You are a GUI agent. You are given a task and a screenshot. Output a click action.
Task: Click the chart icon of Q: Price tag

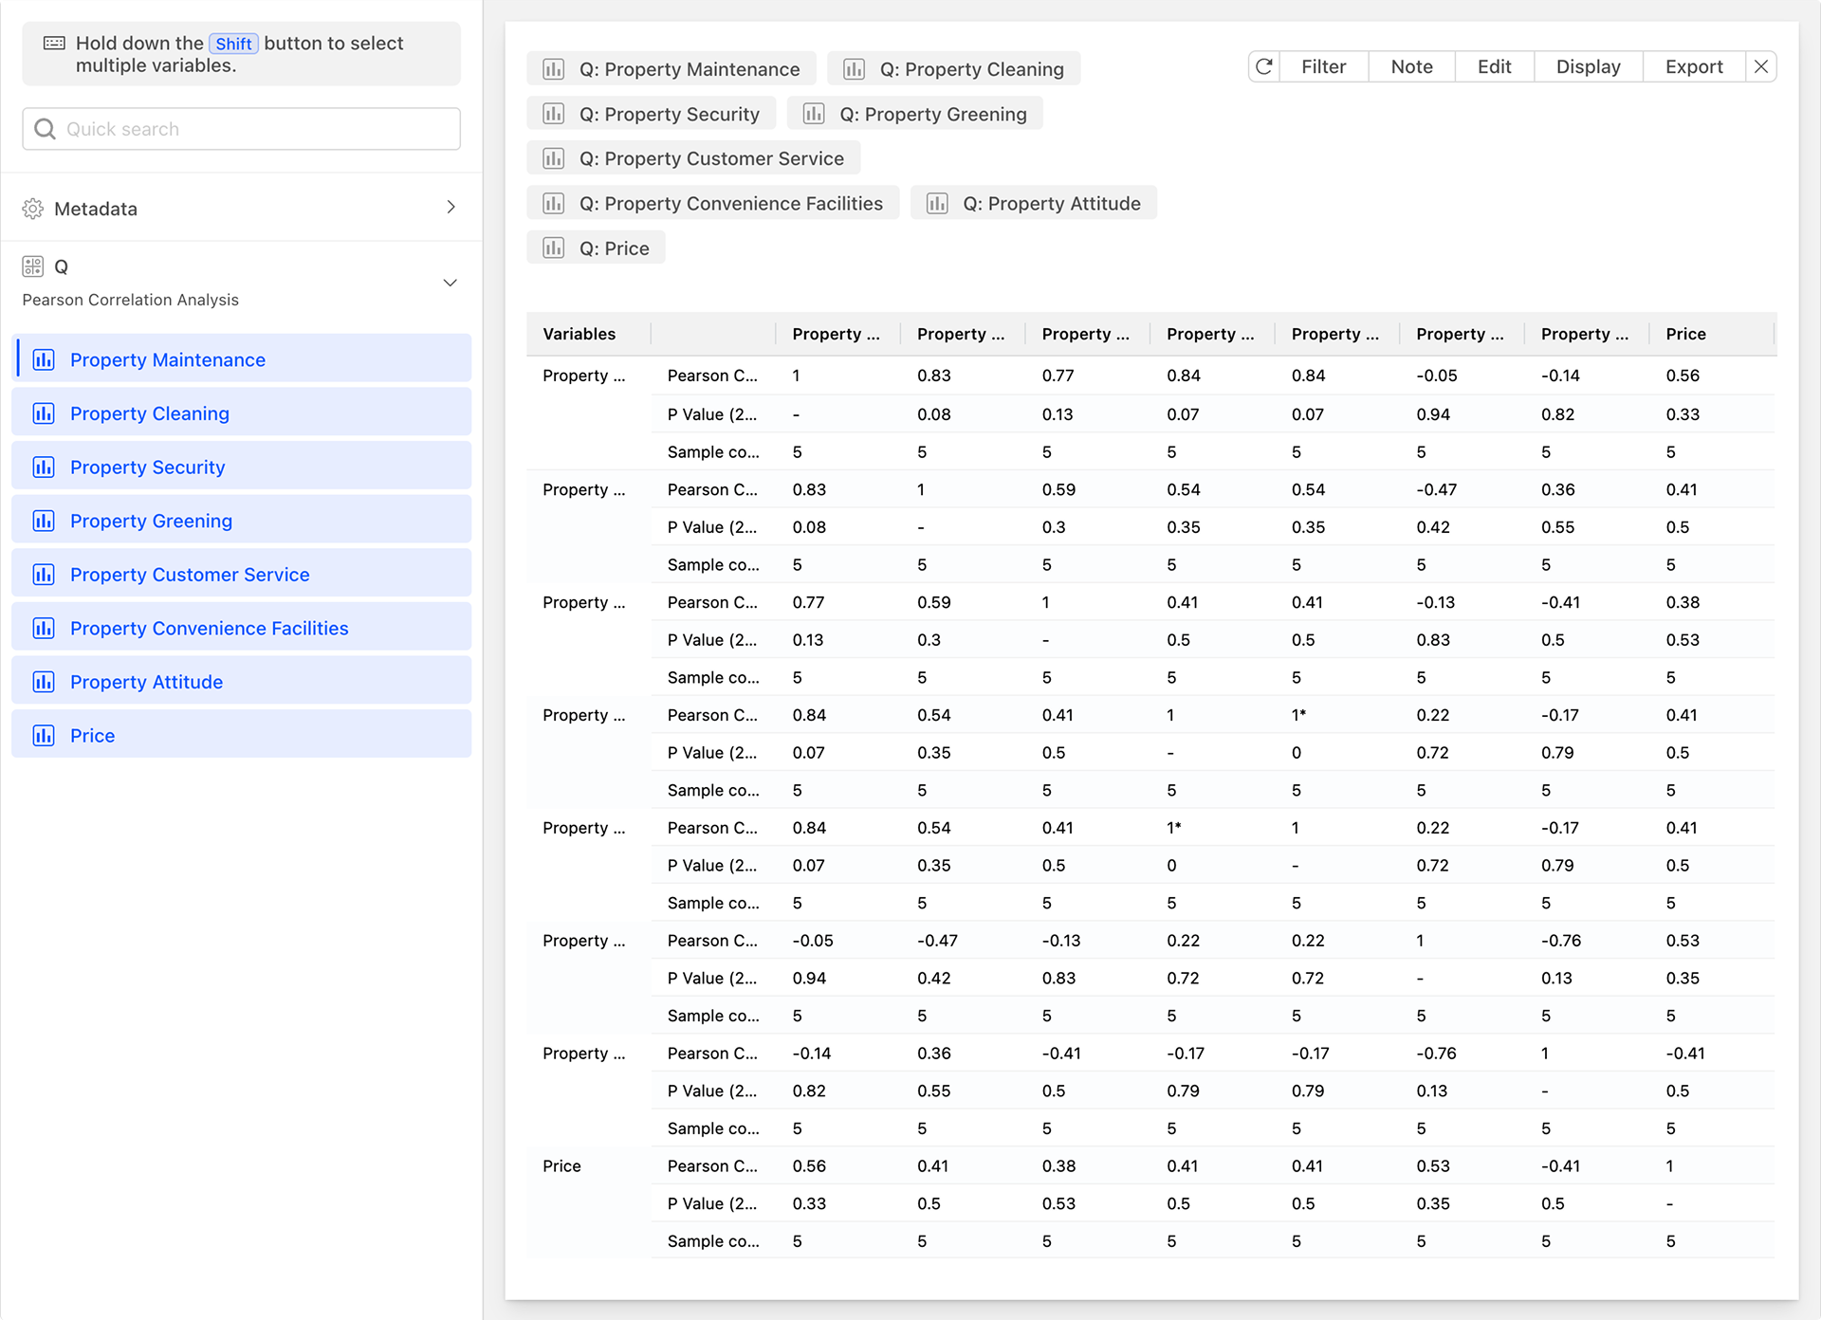tap(554, 248)
